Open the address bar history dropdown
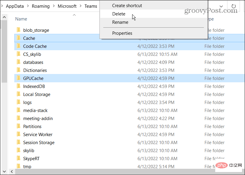The height and width of the screenshot is (175, 245). pyautogui.click(x=221, y=6)
